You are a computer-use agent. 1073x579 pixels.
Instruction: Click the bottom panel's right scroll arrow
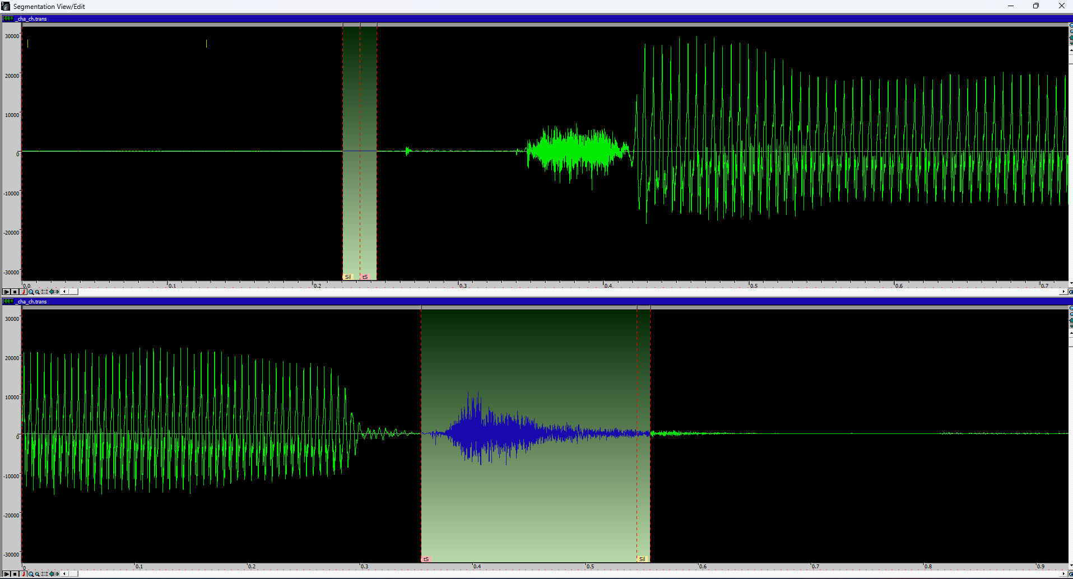(1063, 574)
